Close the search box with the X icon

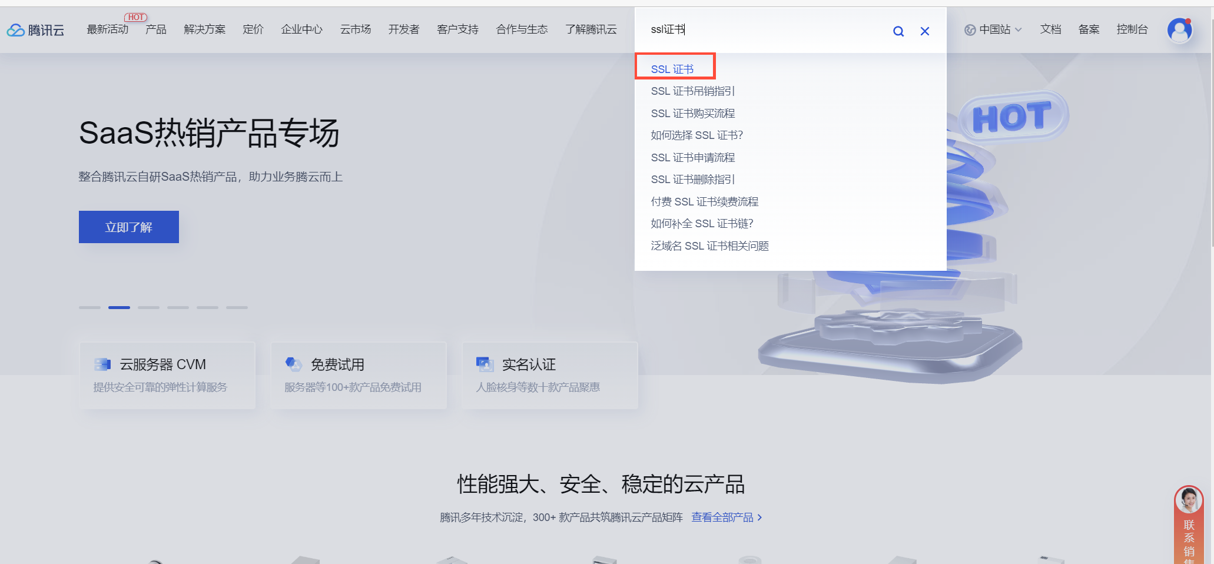[925, 31]
